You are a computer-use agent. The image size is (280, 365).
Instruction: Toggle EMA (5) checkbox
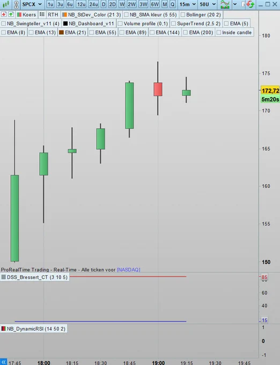click(x=226, y=24)
